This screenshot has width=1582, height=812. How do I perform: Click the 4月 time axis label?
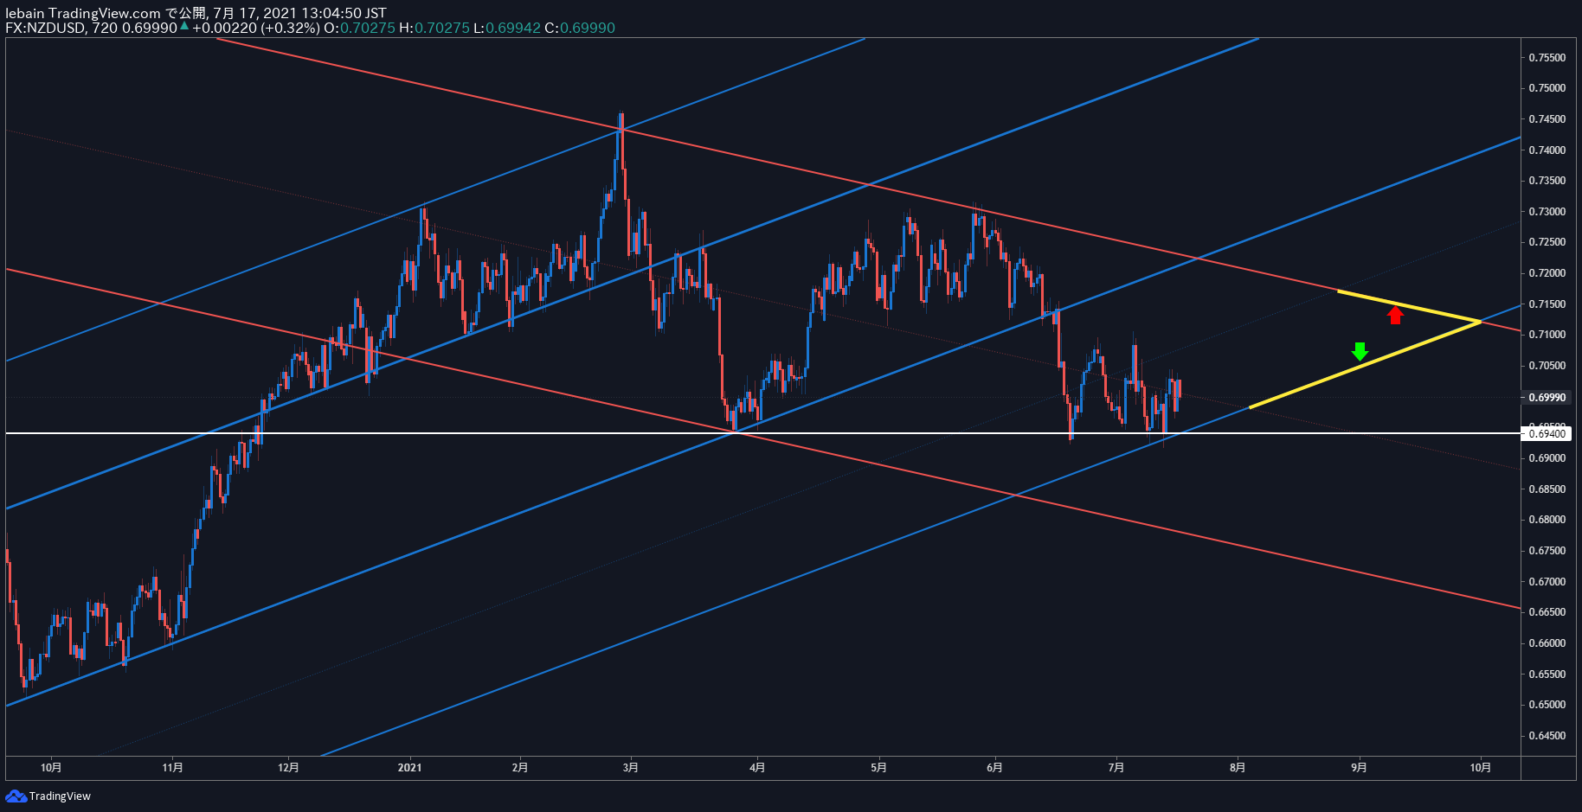[757, 768]
